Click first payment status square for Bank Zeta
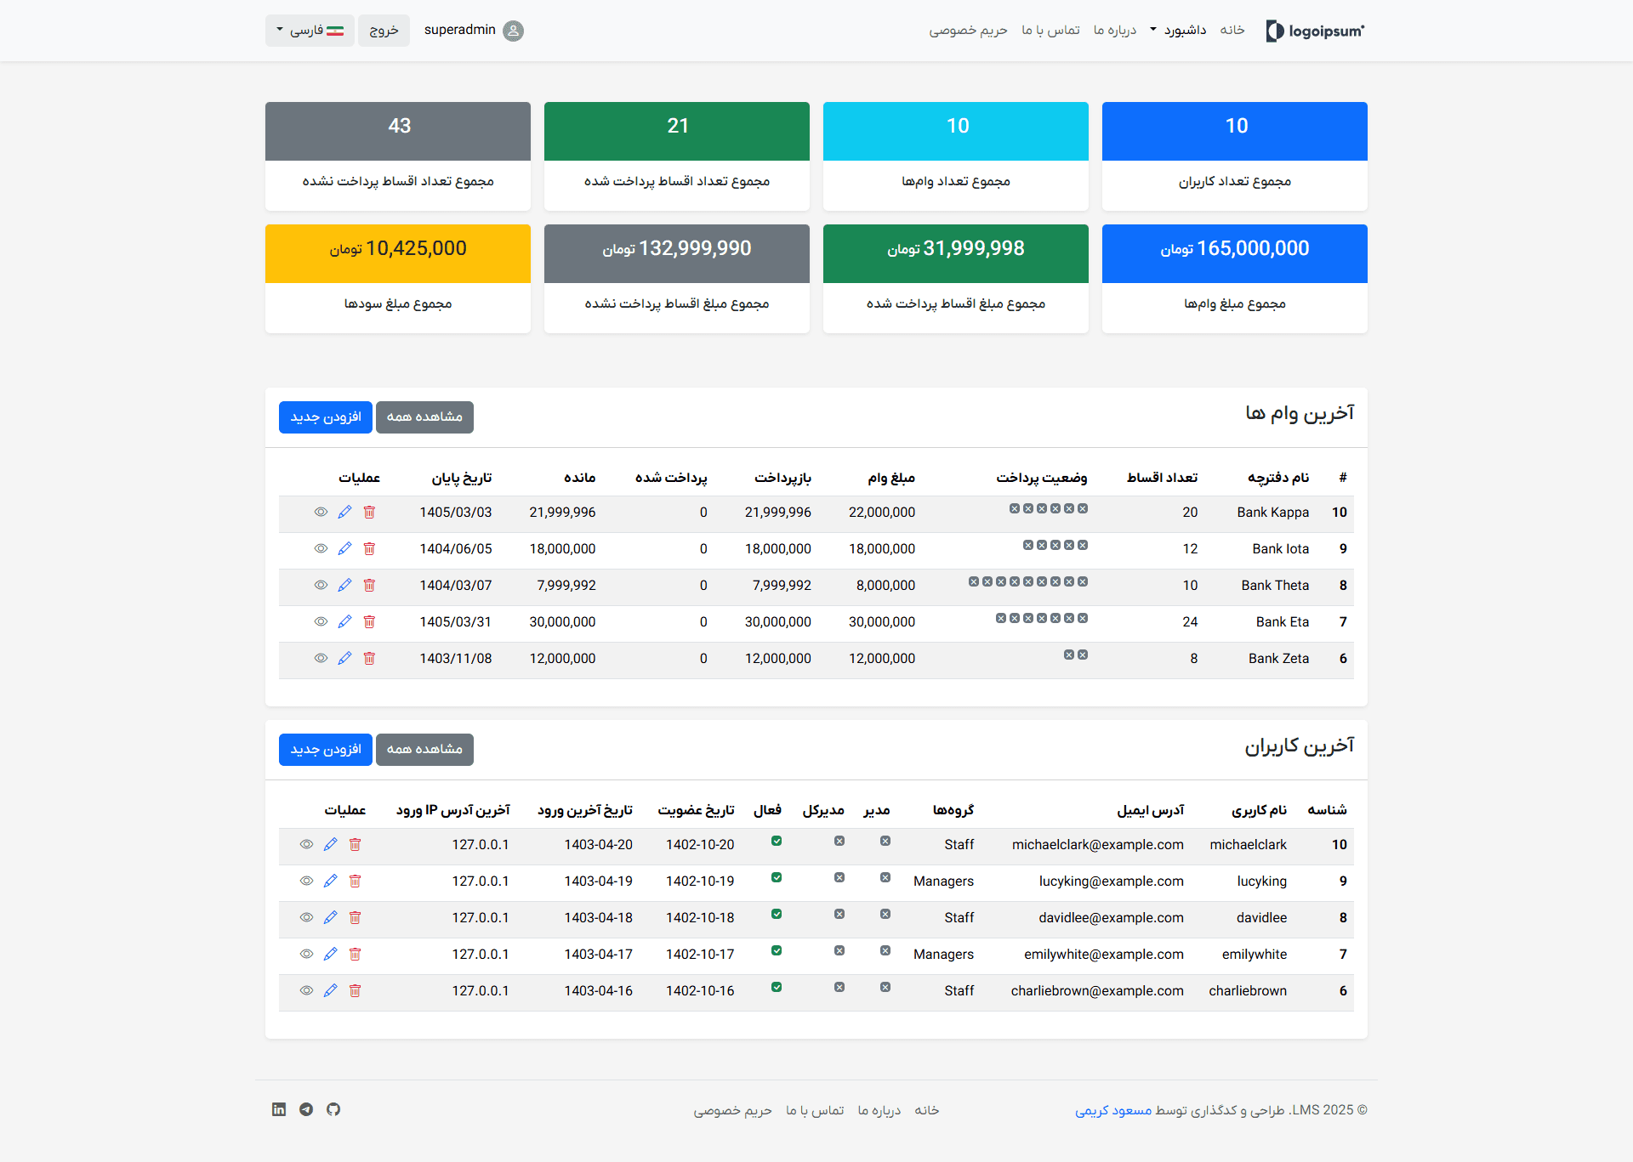This screenshot has height=1162, width=1633. click(1083, 655)
